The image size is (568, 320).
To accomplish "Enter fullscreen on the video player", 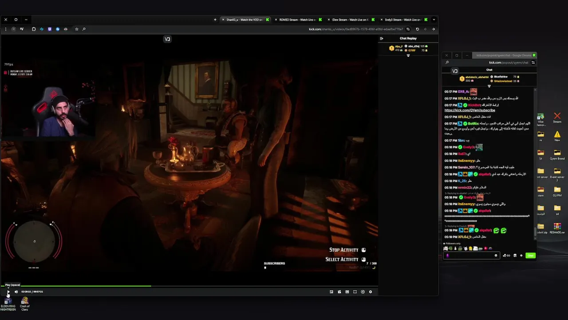I will 355,292.
